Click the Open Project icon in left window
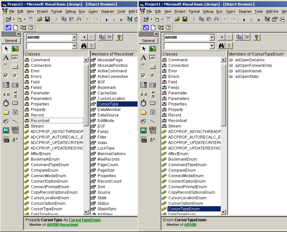The image size is (287, 232). pyautogui.click(x=40, y=19)
